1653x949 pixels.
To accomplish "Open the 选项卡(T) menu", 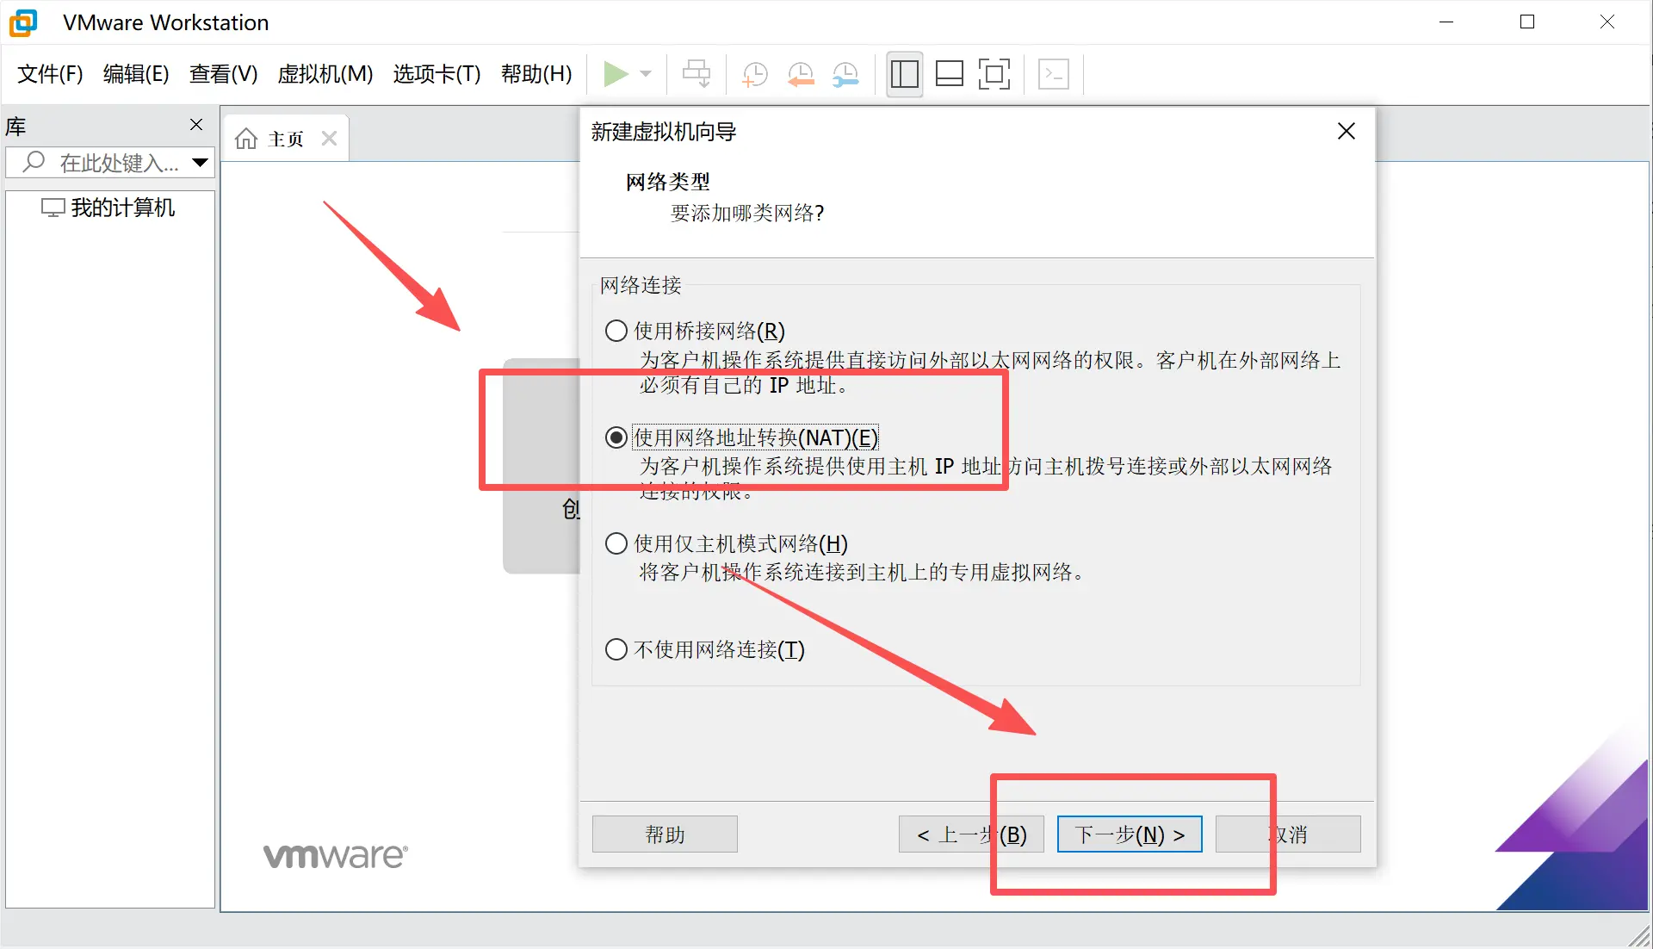I will 436,74.
